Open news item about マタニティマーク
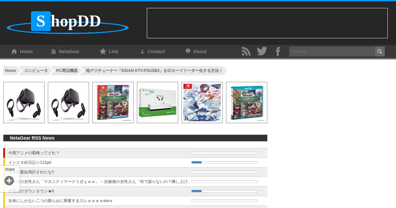396x208 pixels. 99,182
